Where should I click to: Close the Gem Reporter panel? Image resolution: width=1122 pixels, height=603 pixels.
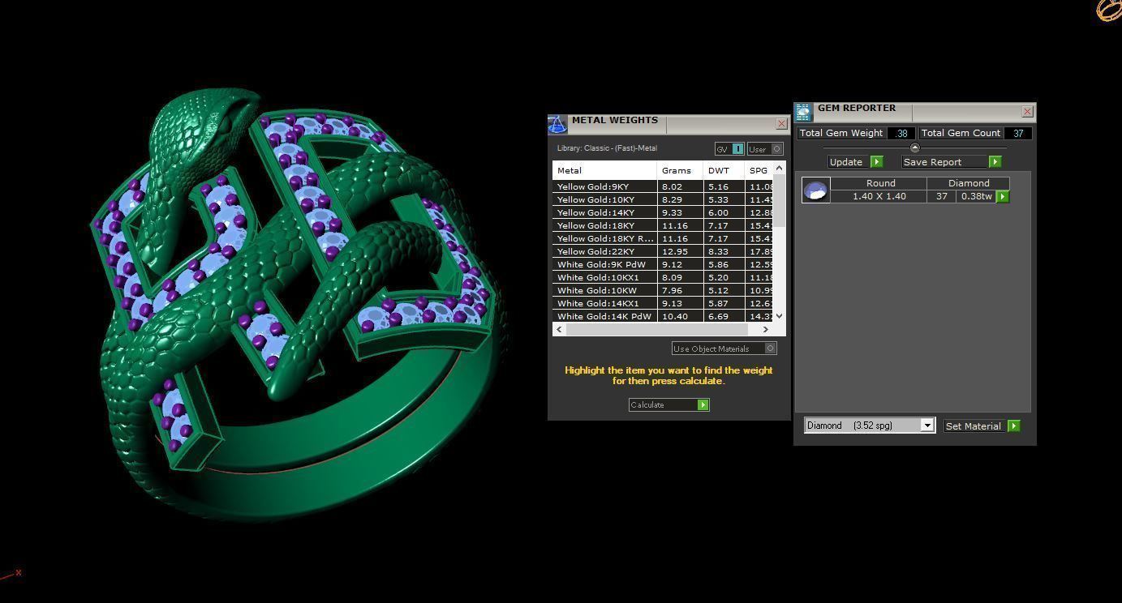tap(1027, 112)
